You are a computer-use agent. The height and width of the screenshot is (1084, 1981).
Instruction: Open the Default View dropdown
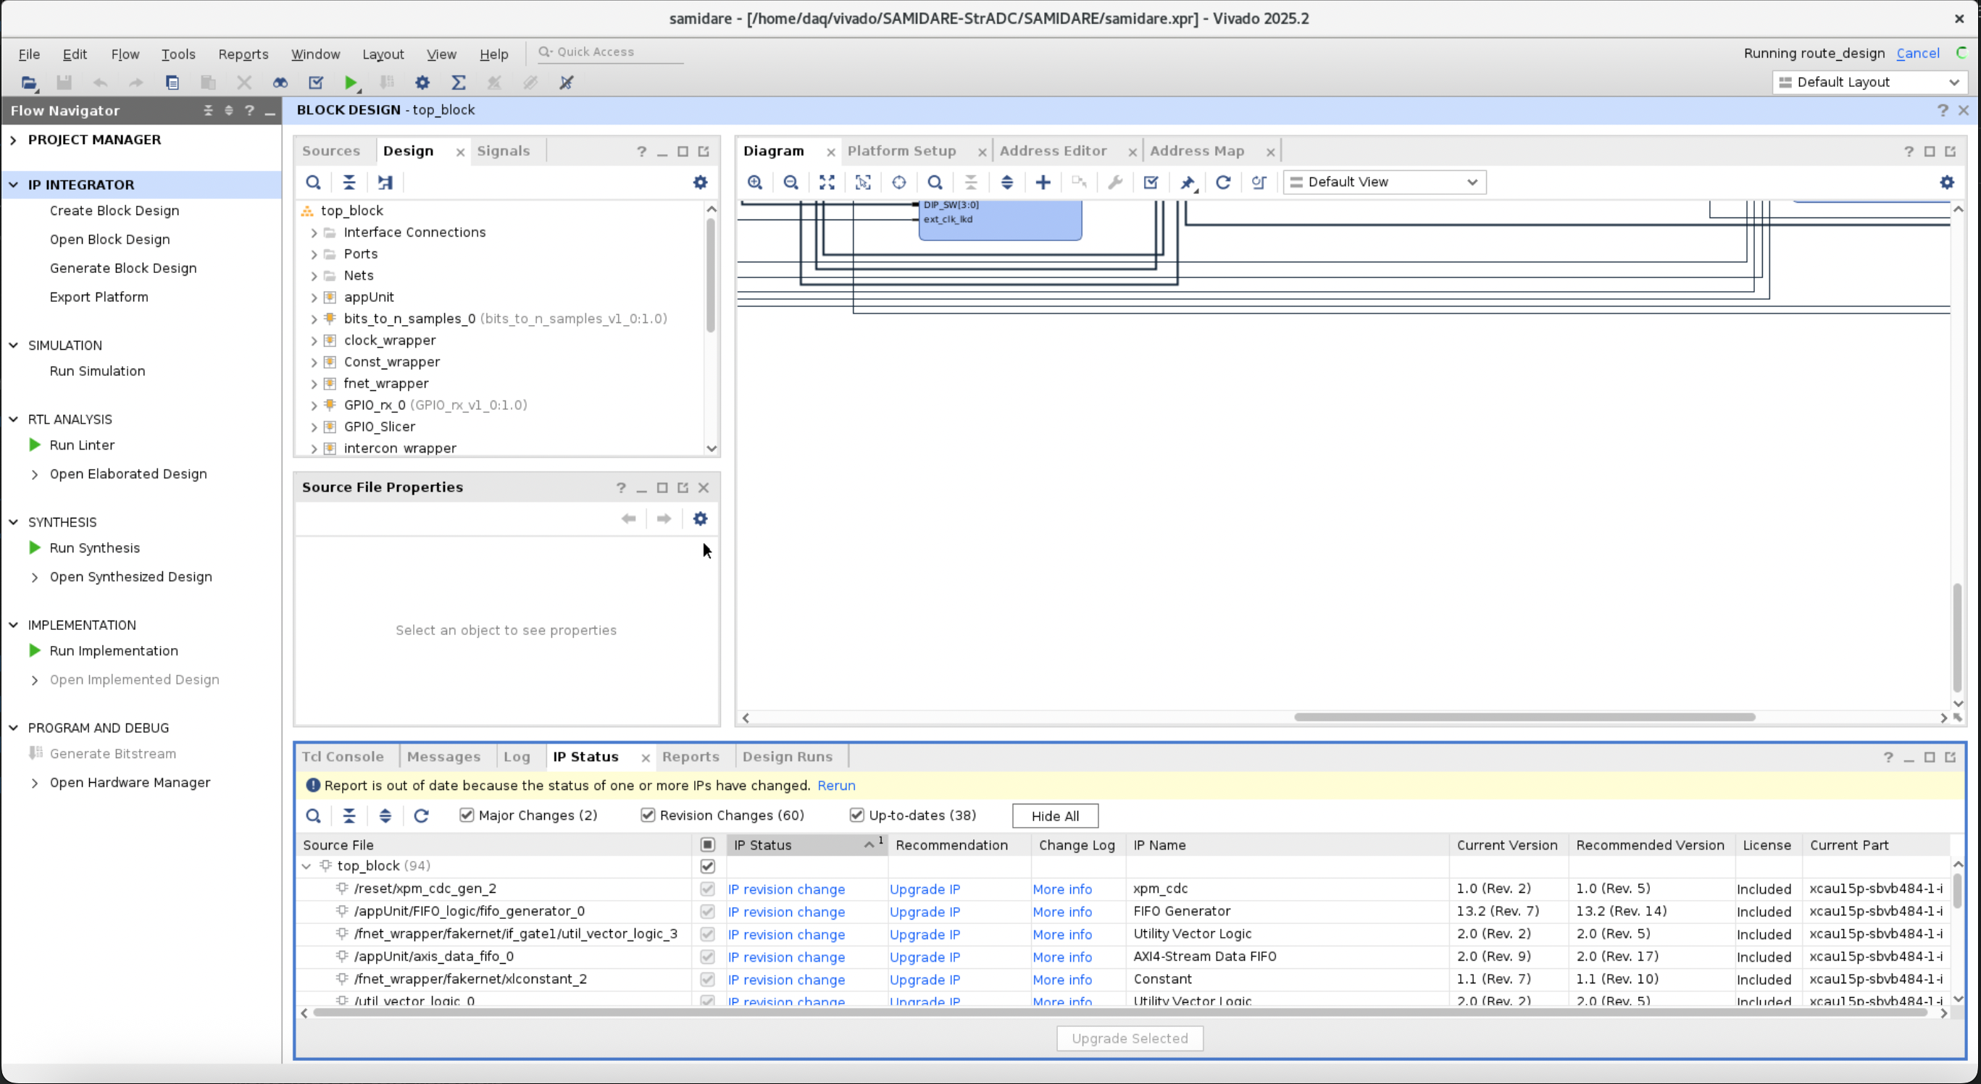click(x=1384, y=182)
